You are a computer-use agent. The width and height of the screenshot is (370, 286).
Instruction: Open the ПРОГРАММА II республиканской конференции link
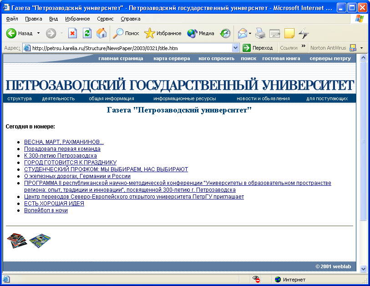177,186
